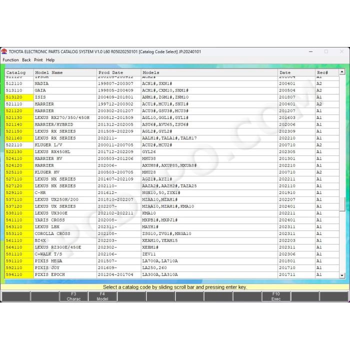Select catalog code 527120

coord(14,186)
